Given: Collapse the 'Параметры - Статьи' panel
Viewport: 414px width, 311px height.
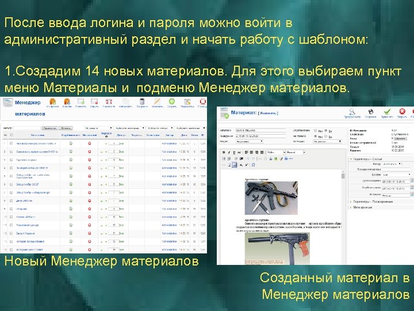Looking at the screenshot, I should tap(381, 159).
